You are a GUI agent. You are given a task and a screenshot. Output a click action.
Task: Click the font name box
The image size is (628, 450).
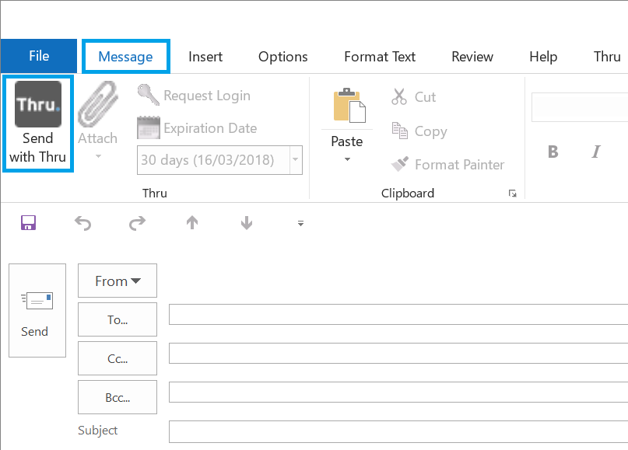pos(580,106)
